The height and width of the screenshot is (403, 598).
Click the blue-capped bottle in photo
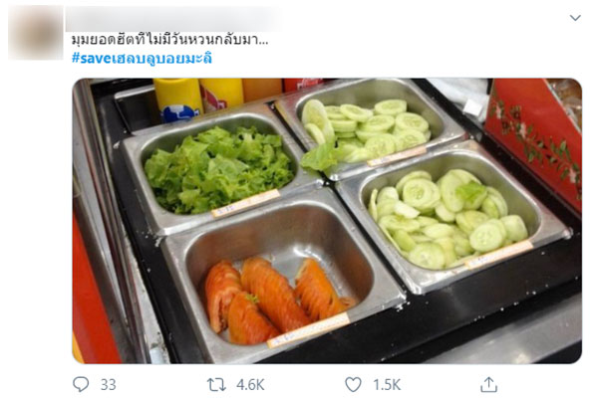pyautogui.click(x=178, y=113)
